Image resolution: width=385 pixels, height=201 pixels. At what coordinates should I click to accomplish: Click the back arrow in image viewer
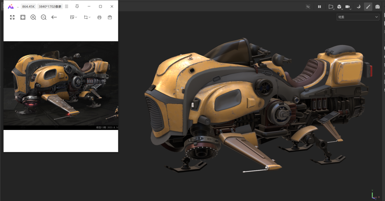(54, 17)
